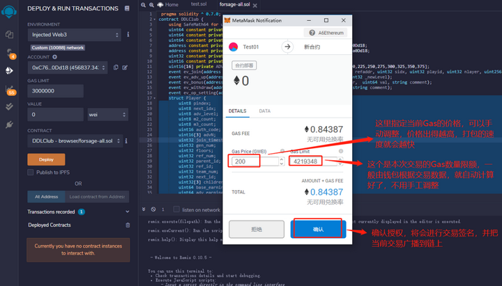Open Contract DDLClub dropdown
This screenshot has width=502, height=286.
point(75,141)
